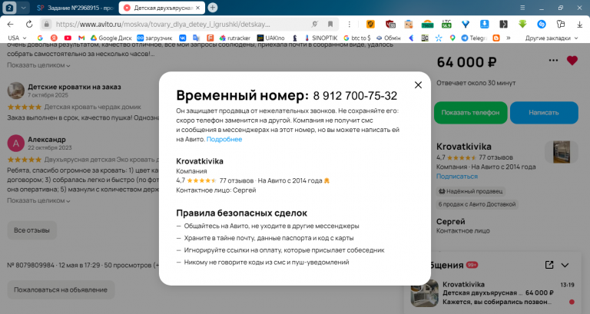Open the browser downloads arrow

pyautogui.click(x=579, y=24)
